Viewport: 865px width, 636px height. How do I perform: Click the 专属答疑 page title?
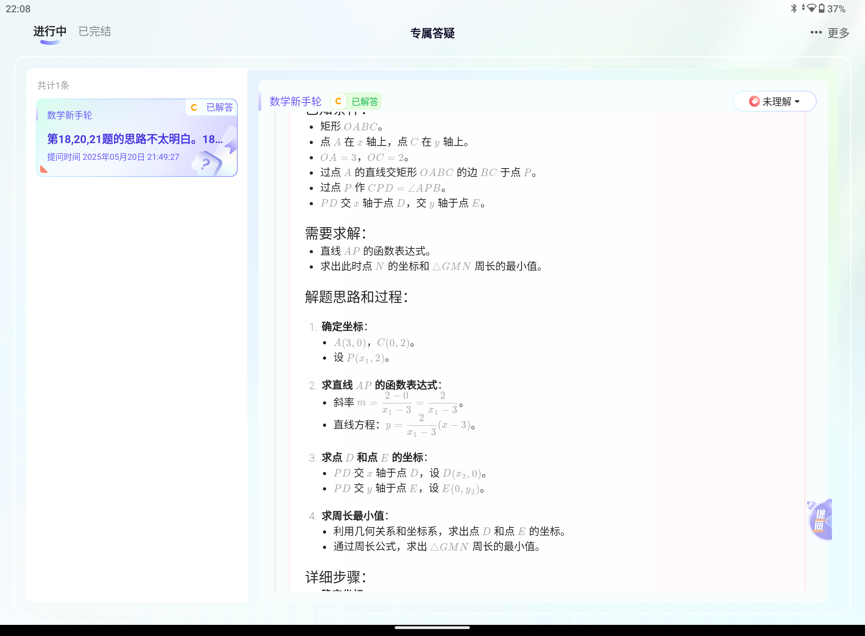[432, 33]
